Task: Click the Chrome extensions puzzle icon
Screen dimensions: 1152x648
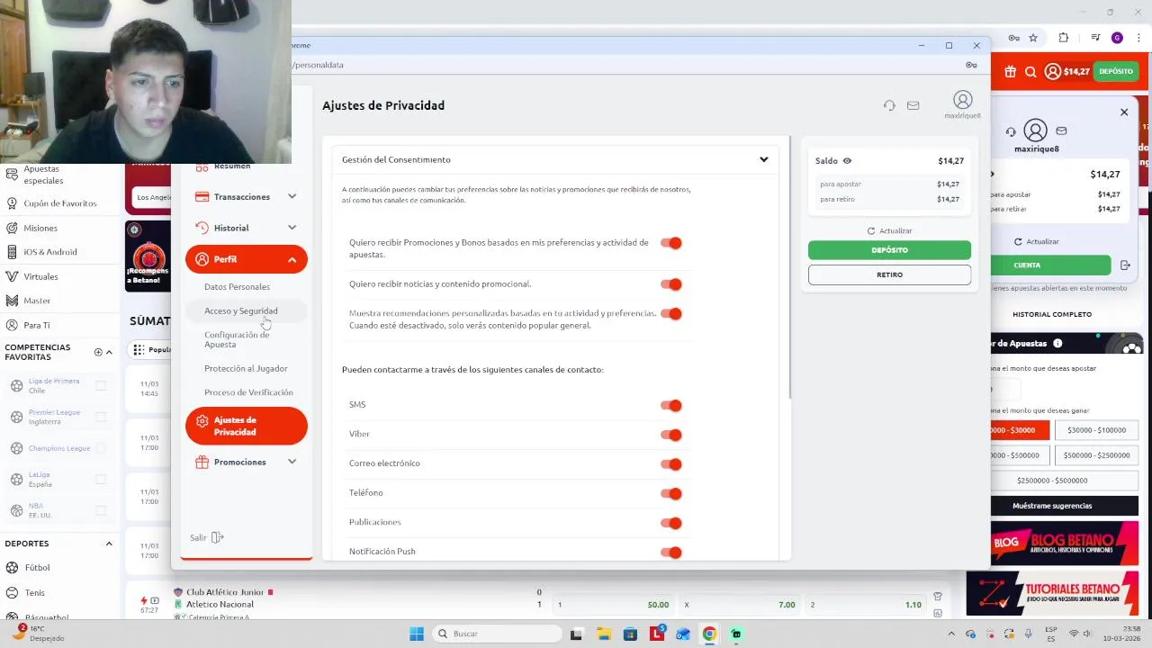Action: point(1063,38)
